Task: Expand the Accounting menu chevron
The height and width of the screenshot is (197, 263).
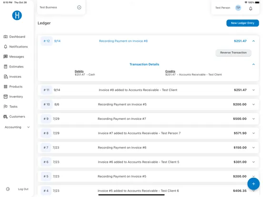Action: pos(29,127)
